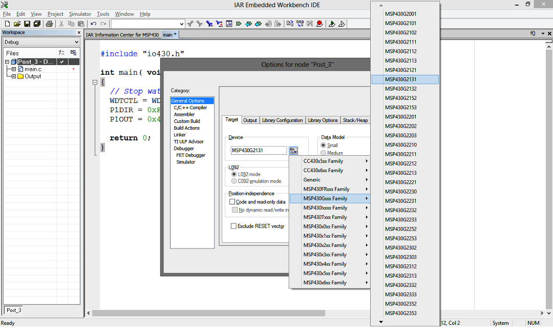Select the Linker category
Screen dimensions: 553x332
point(180,135)
